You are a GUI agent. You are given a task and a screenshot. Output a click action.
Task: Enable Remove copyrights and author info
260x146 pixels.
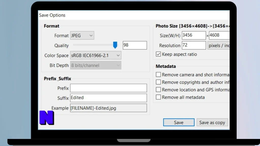[158, 82]
